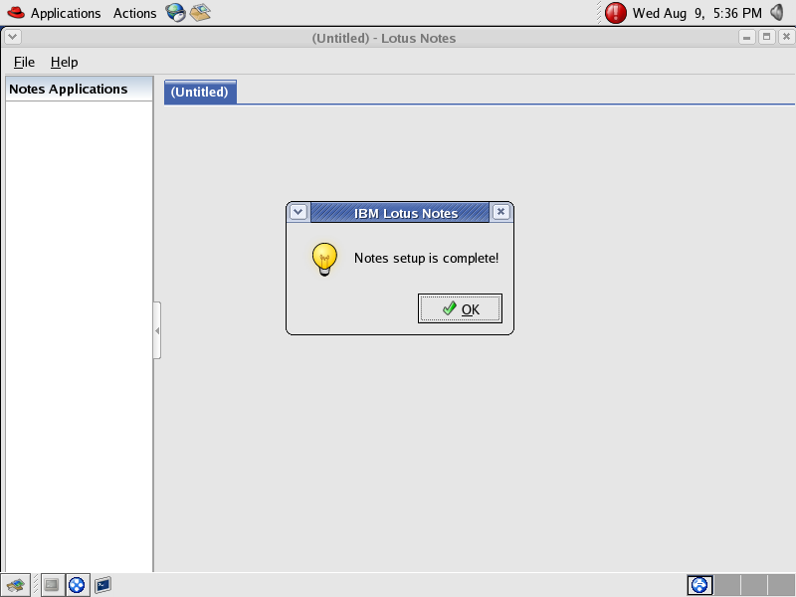This screenshot has width=796, height=597.
Task: Open the Help menu
Action: (64, 62)
